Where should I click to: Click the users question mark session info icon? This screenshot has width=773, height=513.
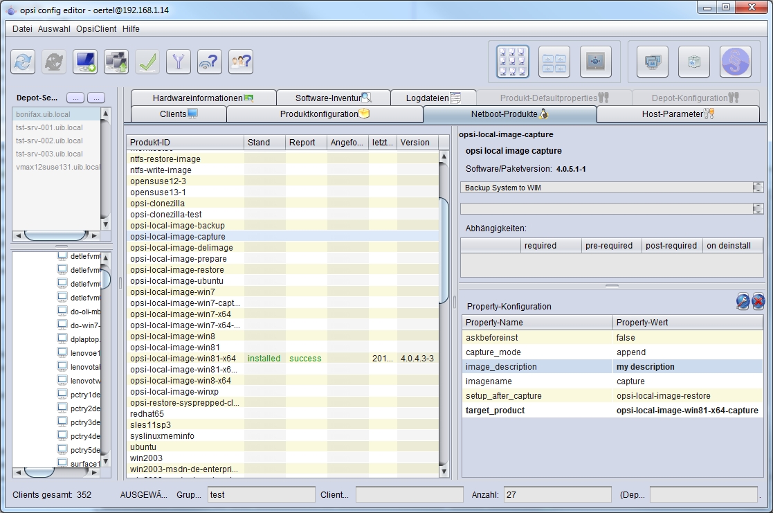pyautogui.click(x=241, y=62)
